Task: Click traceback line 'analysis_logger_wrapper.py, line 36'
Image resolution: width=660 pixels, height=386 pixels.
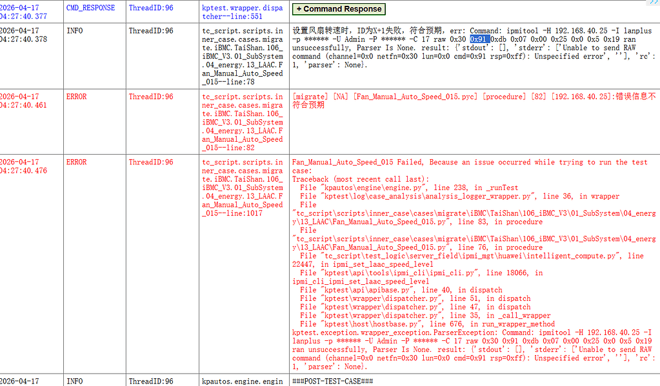Action: [459, 196]
